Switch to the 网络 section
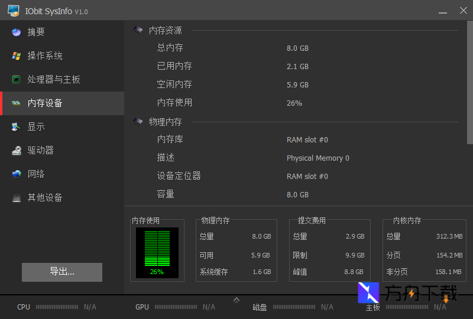The width and height of the screenshot is (473, 319). click(62, 174)
